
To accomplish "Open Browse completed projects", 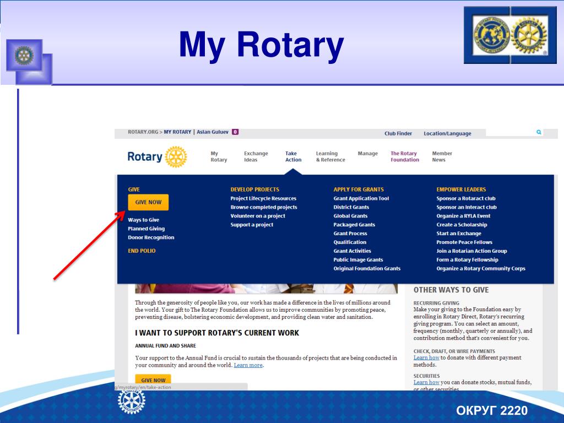I will pos(264,207).
